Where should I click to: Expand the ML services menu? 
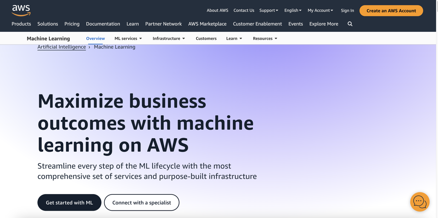pyautogui.click(x=128, y=39)
